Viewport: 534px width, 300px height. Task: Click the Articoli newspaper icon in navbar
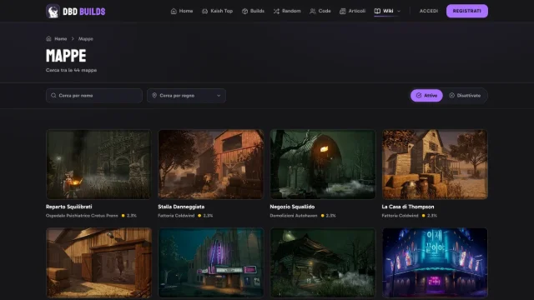(343, 11)
